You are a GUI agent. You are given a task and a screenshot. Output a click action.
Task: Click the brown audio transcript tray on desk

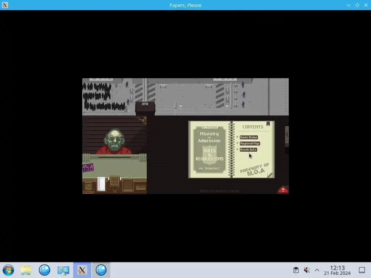tap(128, 185)
